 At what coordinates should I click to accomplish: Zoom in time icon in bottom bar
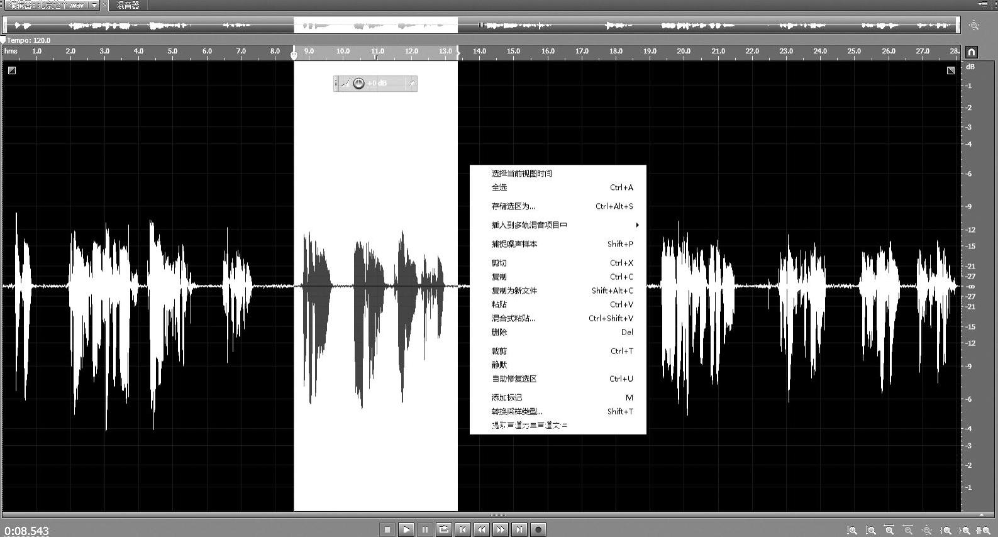[x=889, y=530]
